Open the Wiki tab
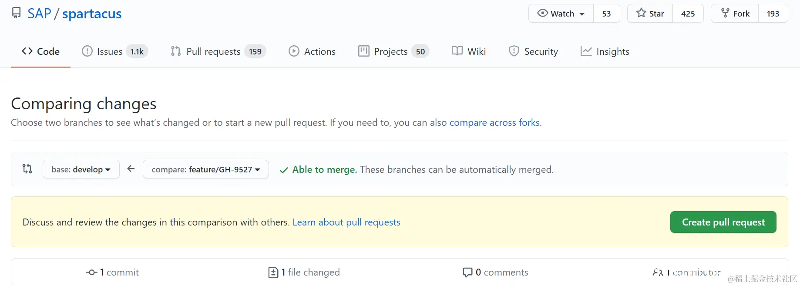This screenshot has height=286, width=800. tap(469, 51)
